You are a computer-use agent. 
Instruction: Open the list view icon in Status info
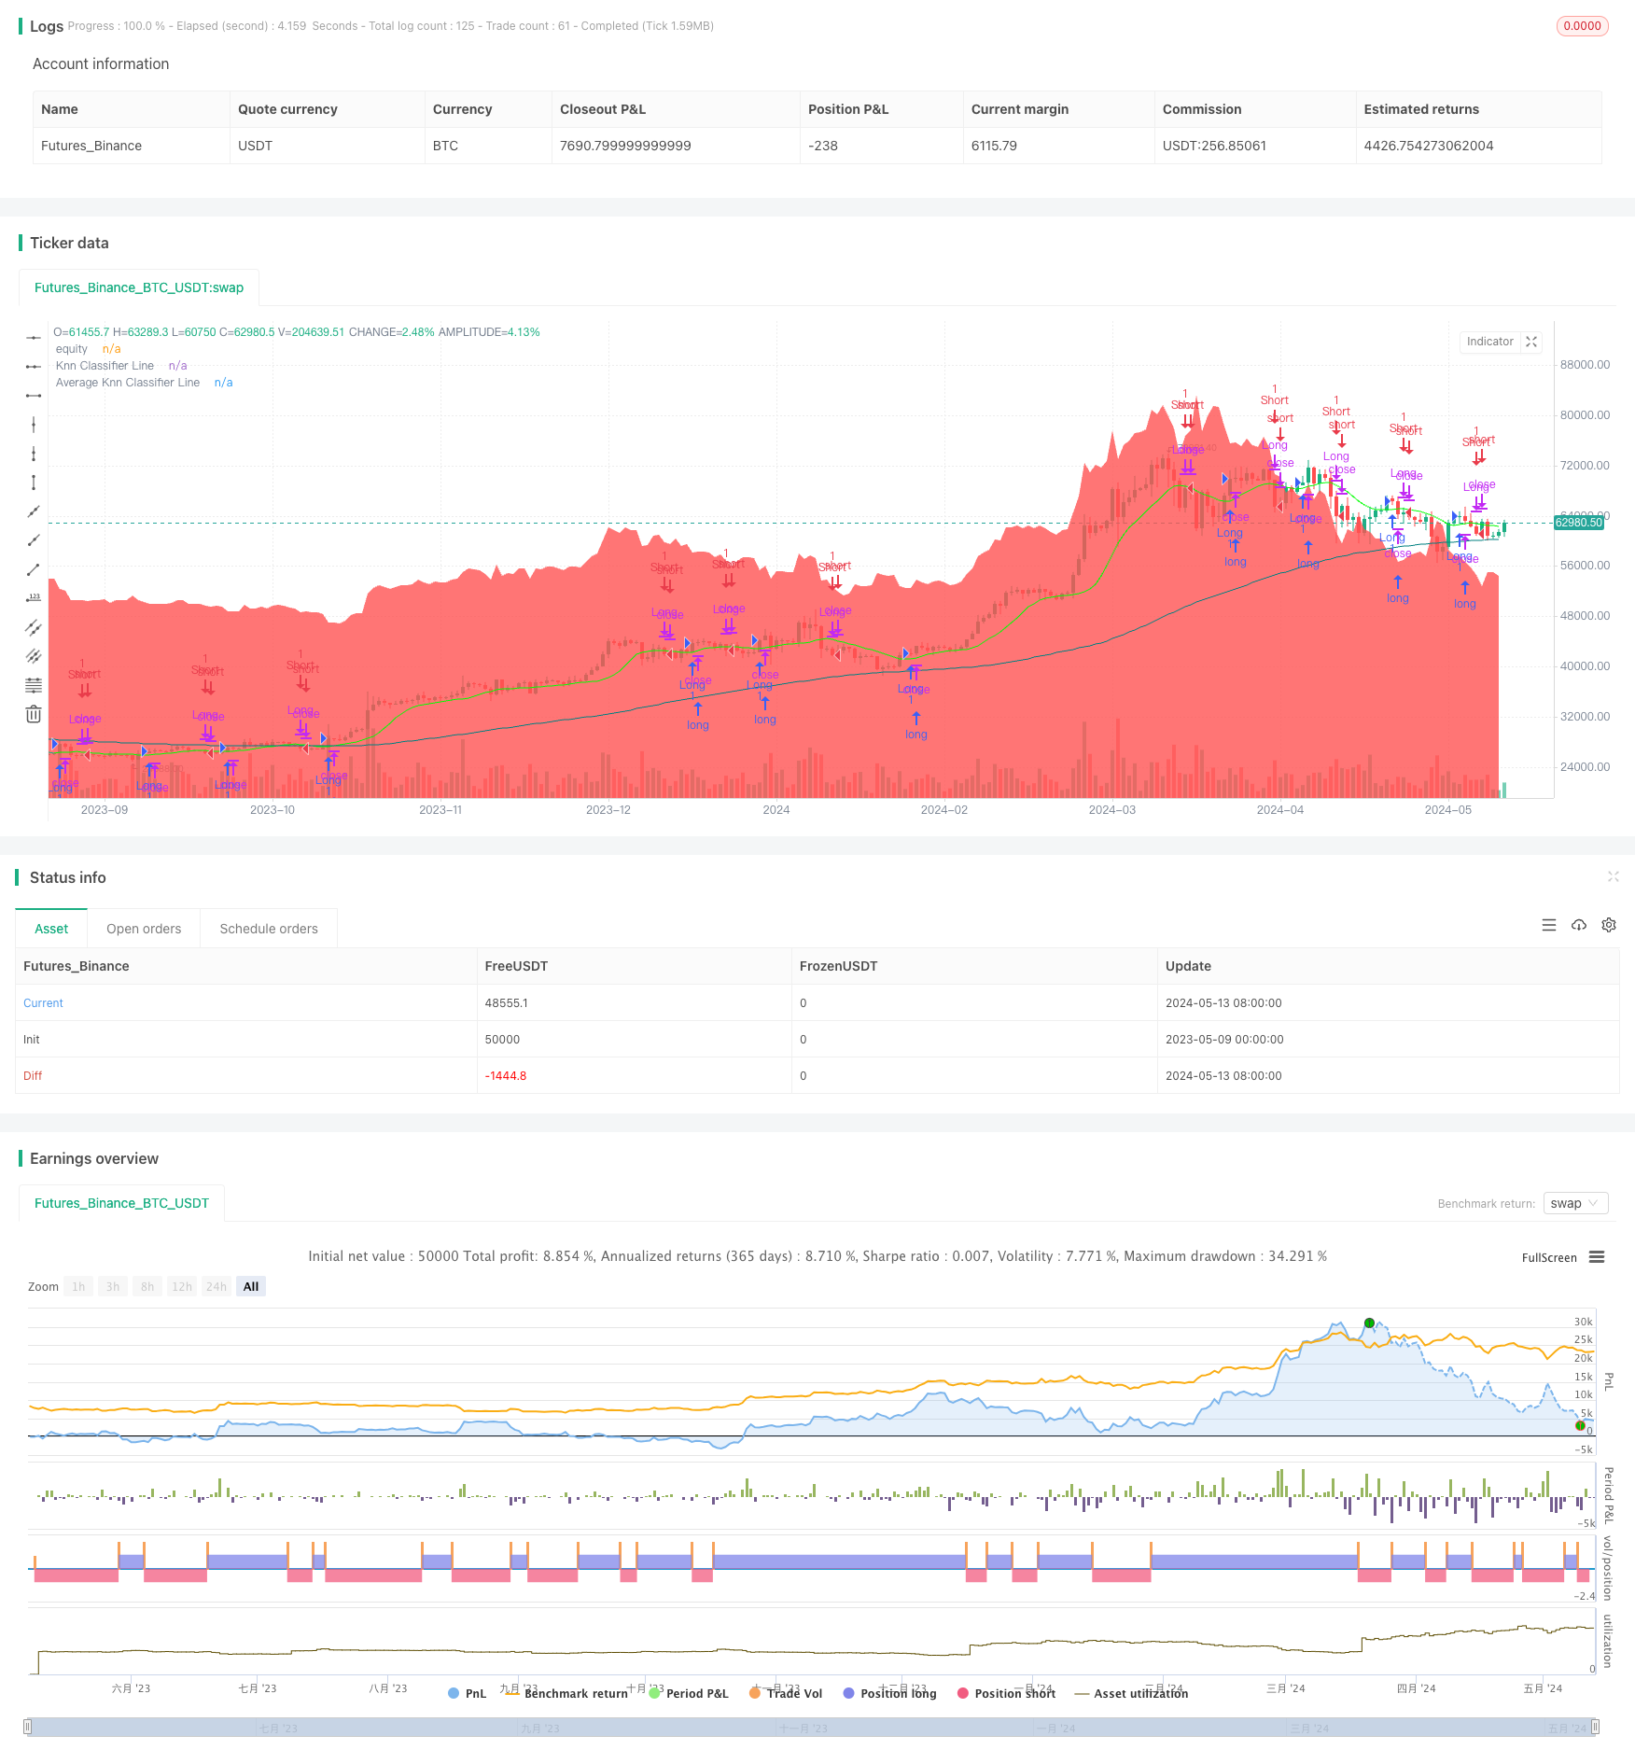(x=1549, y=925)
